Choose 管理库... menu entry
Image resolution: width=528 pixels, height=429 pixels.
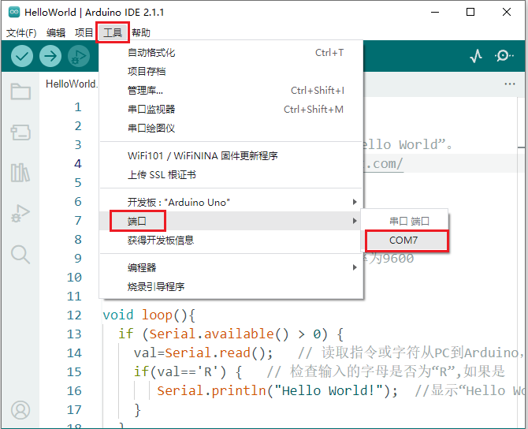click(232, 91)
